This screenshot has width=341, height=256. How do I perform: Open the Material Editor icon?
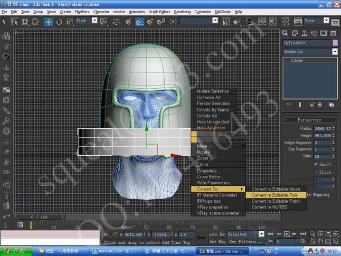coord(286,22)
